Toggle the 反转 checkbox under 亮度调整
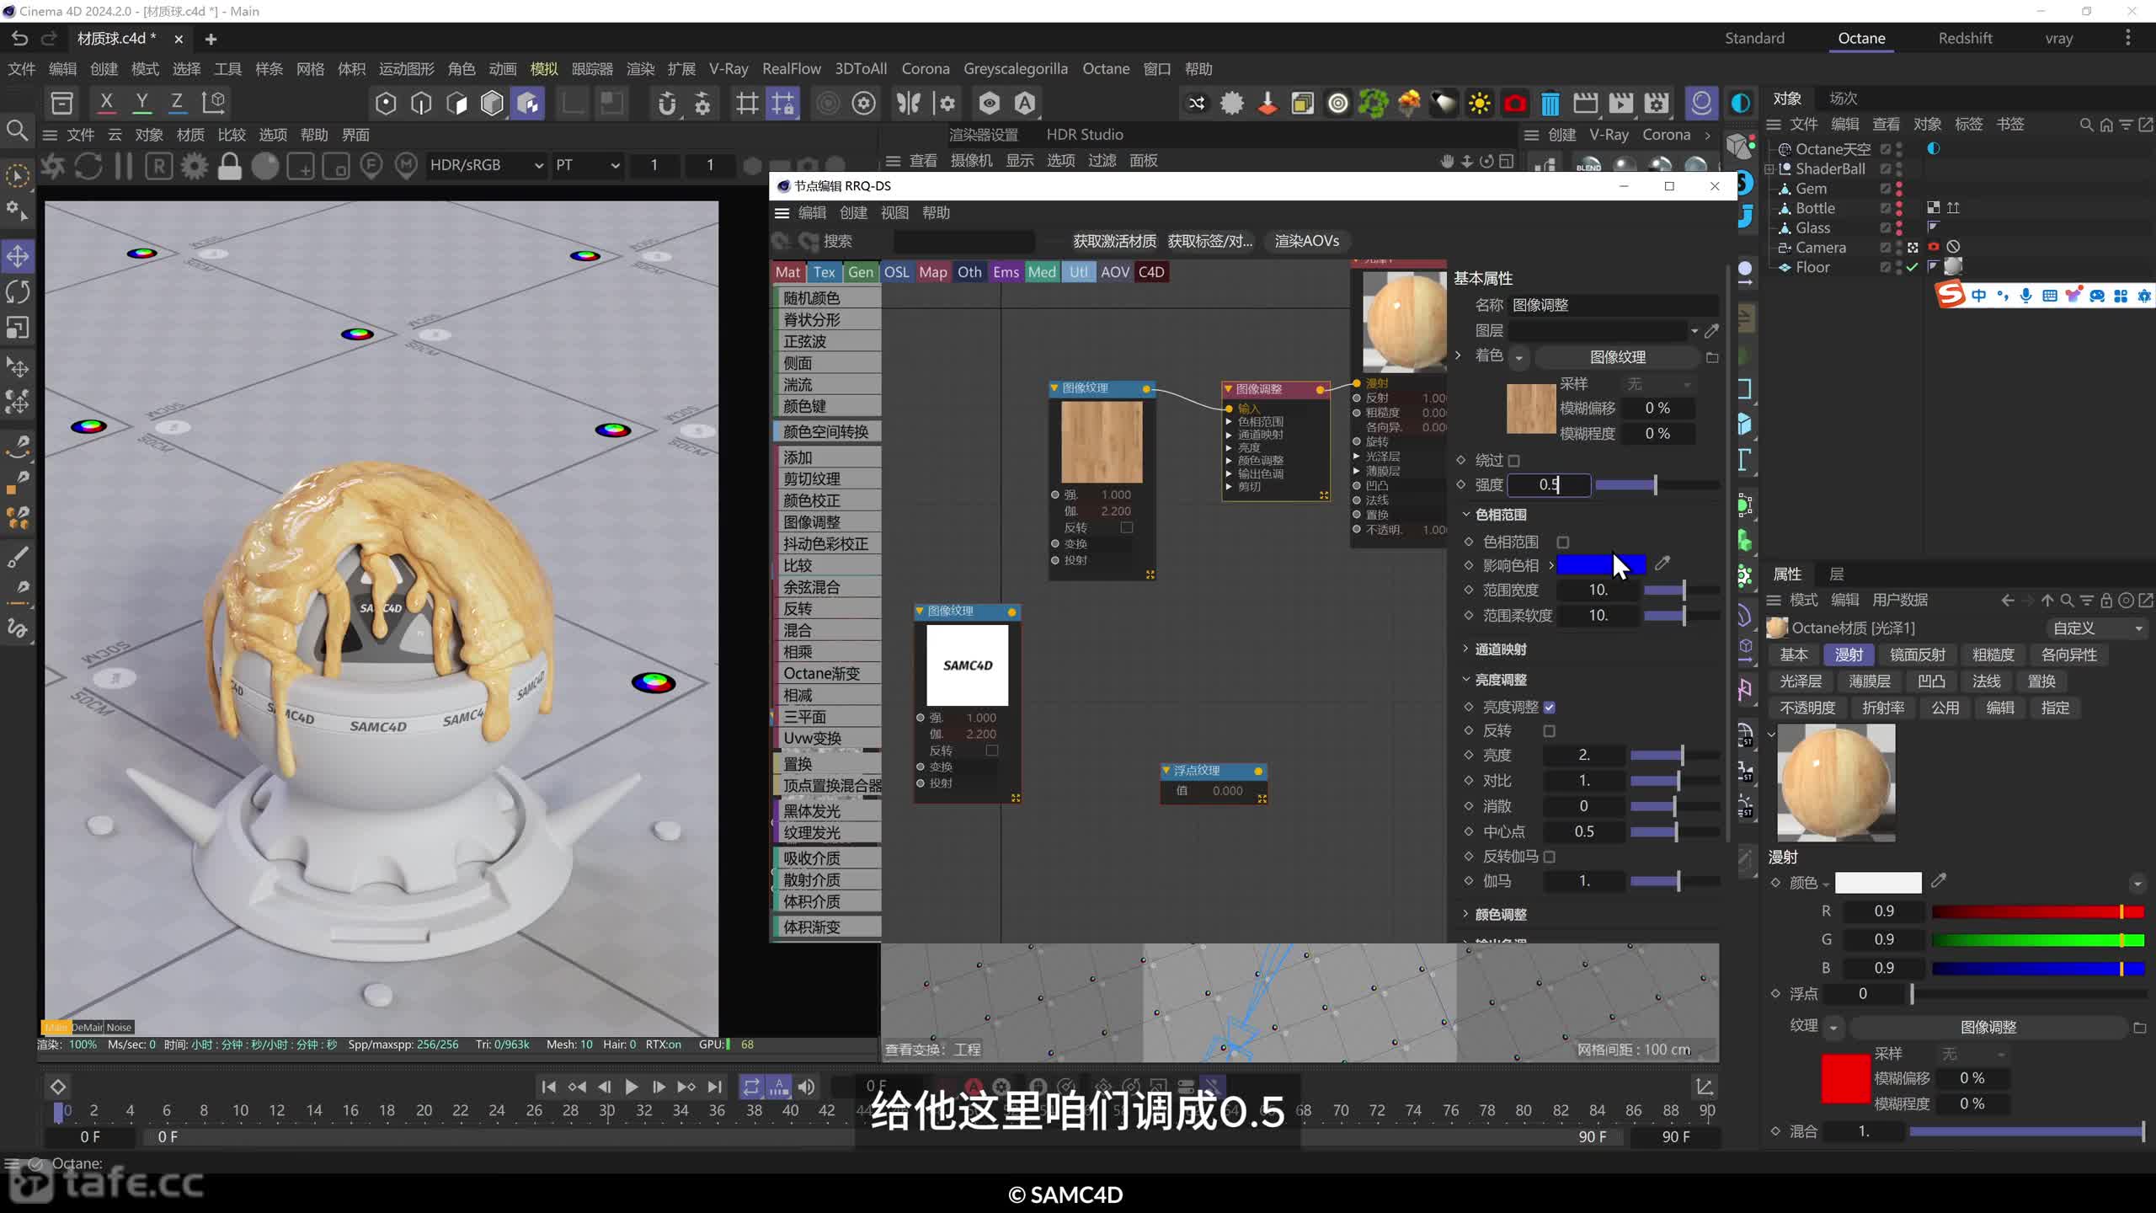 (x=1550, y=731)
